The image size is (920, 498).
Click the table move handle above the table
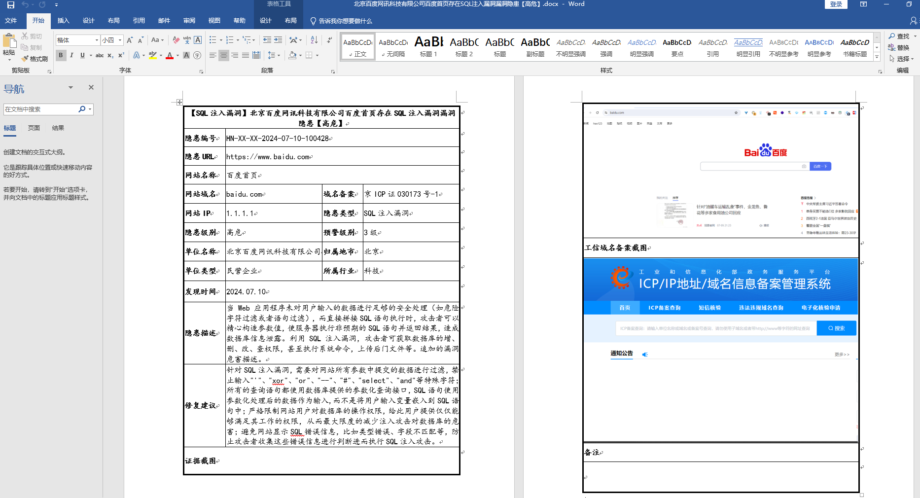click(179, 102)
